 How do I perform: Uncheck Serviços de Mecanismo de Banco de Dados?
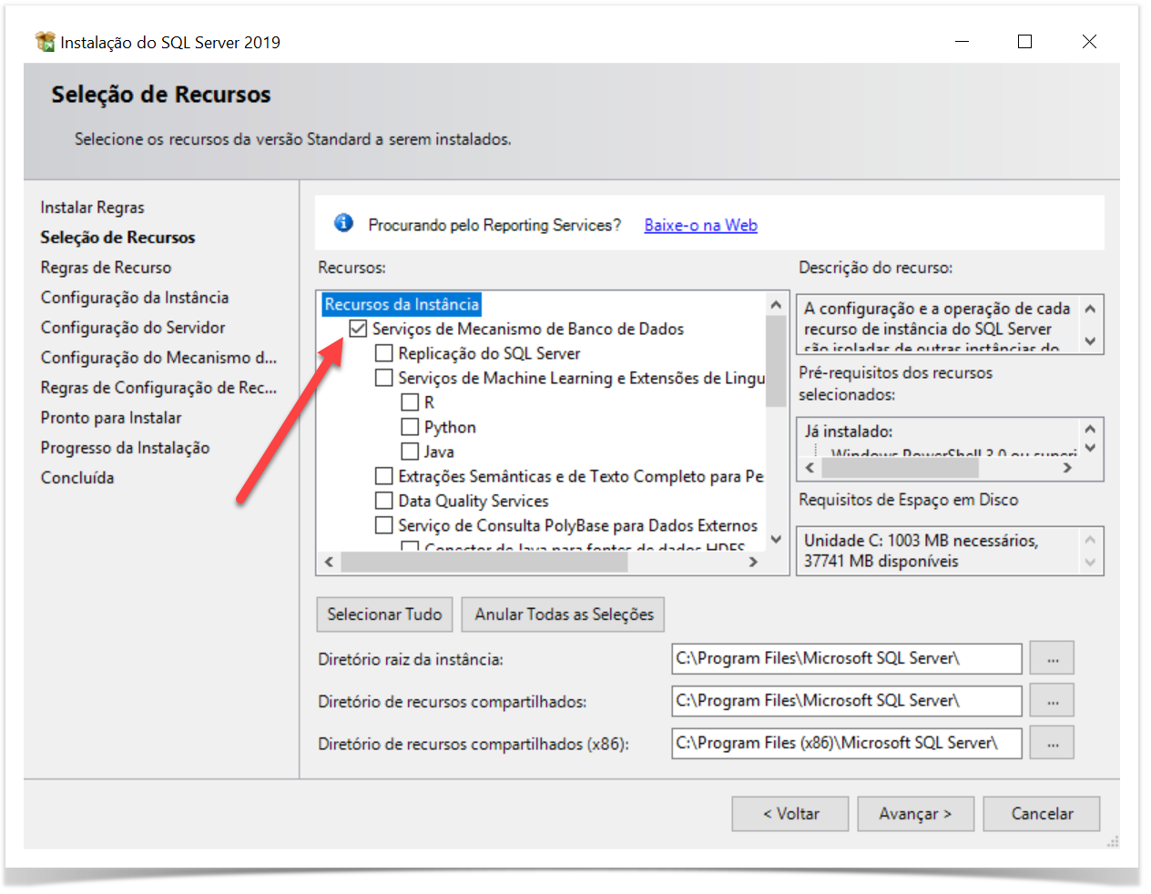359,329
